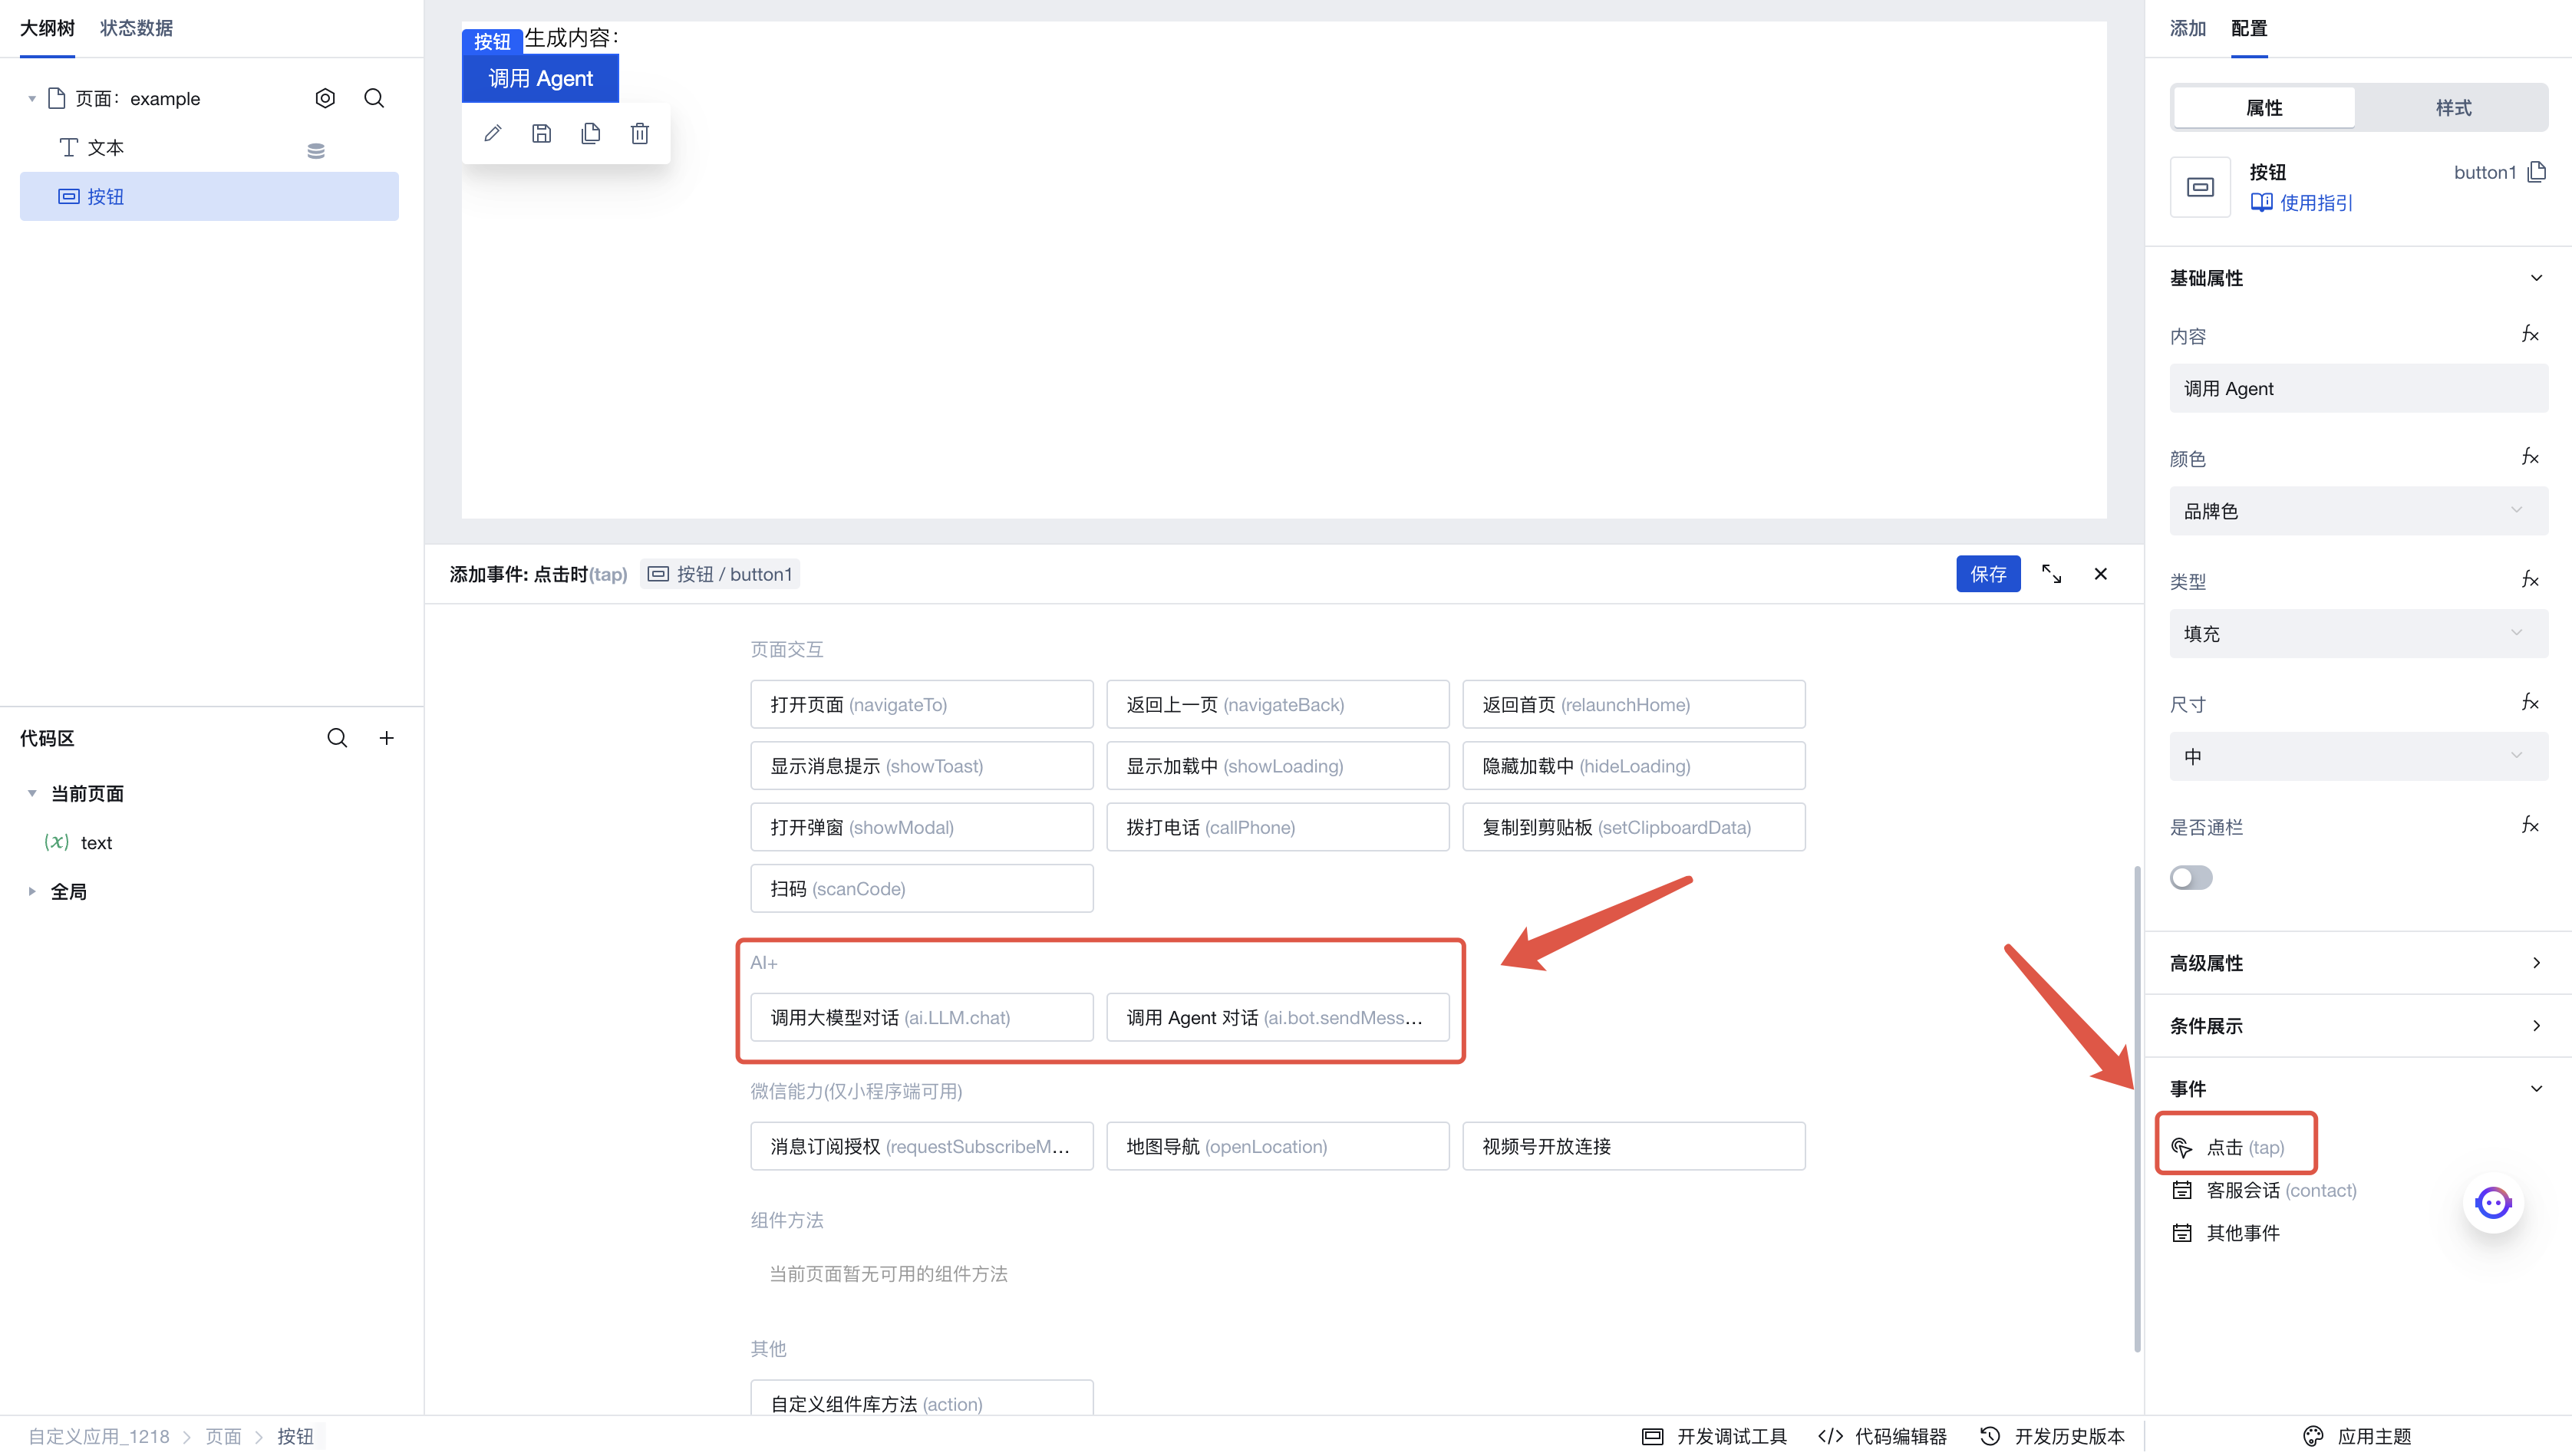Image resolution: width=2572 pixels, height=1456 pixels.
Task: Open 开发调试工具 in the status bar
Action: pos(1714,1436)
